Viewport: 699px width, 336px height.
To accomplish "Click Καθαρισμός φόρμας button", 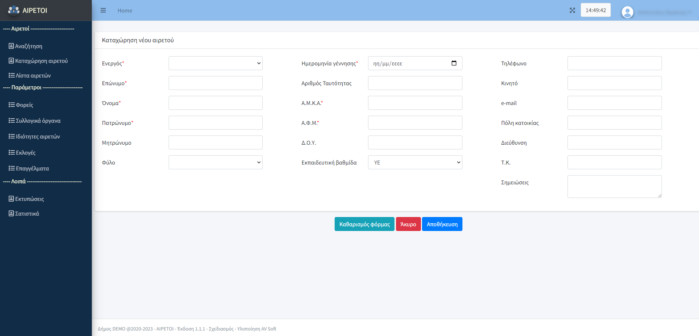I will click(x=364, y=224).
